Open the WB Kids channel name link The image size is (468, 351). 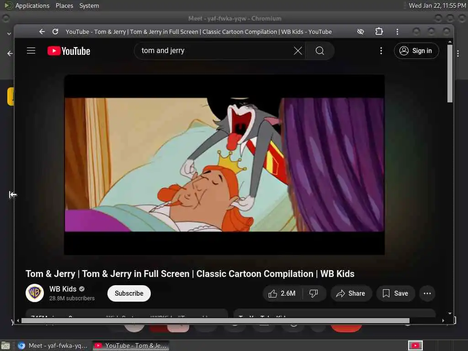point(63,289)
